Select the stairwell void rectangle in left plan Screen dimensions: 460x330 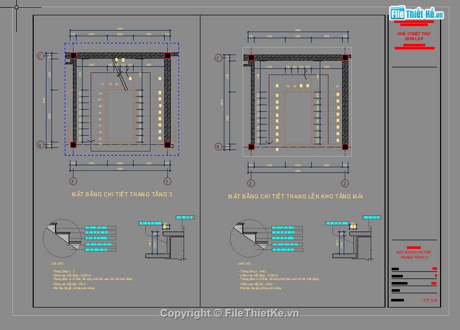click(x=120, y=116)
